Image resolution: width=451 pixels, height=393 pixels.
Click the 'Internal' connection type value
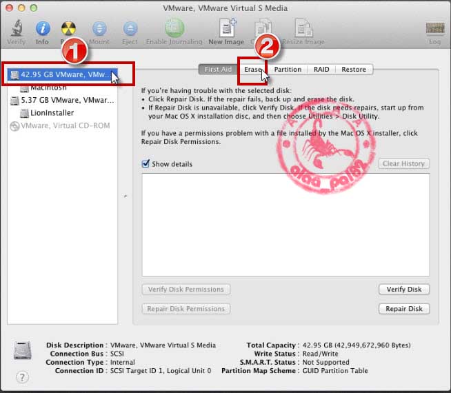123,362
